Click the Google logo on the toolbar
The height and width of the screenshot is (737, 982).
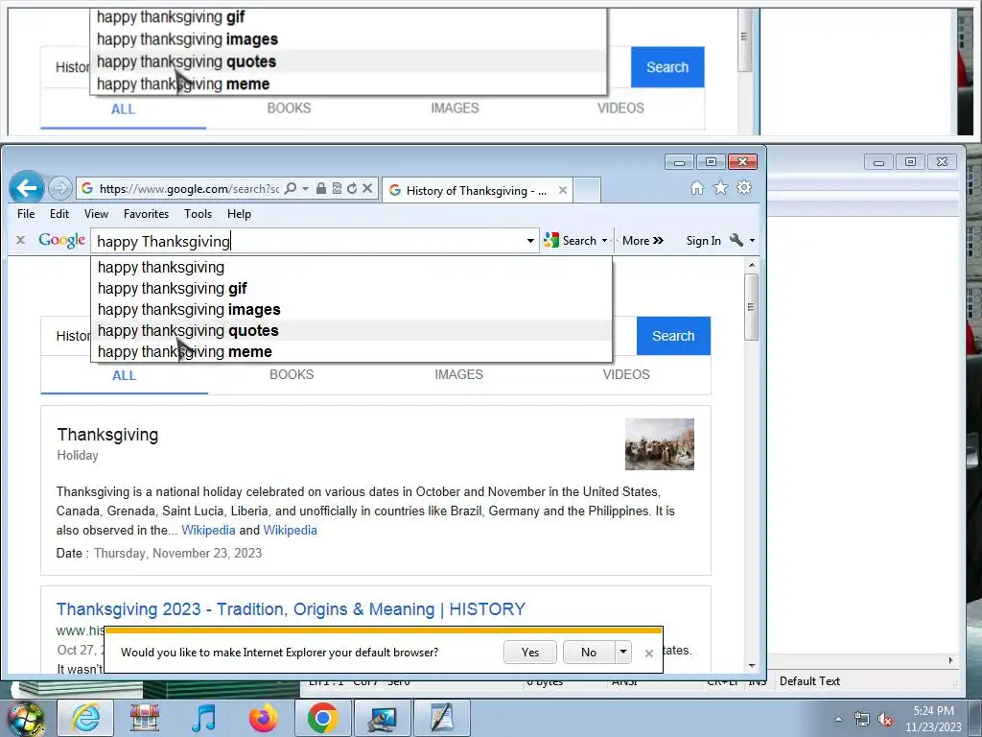coord(61,240)
